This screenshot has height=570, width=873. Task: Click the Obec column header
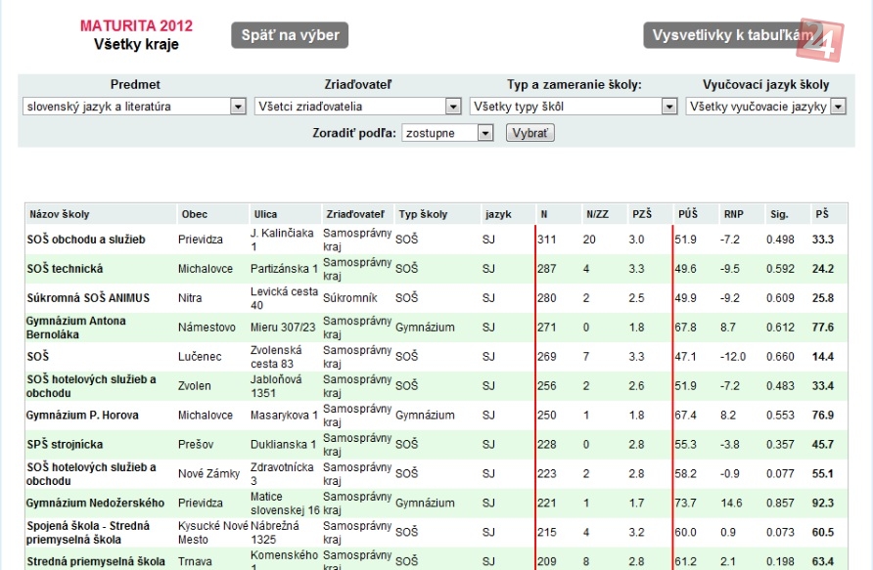coord(194,214)
